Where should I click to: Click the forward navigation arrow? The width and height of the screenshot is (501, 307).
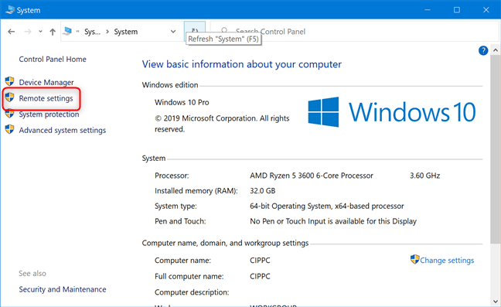click(28, 32)
